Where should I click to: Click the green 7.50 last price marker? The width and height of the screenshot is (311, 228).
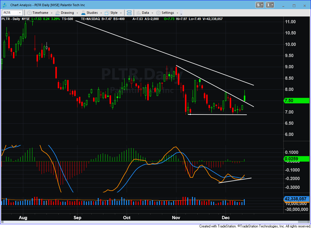pos(297,101)
